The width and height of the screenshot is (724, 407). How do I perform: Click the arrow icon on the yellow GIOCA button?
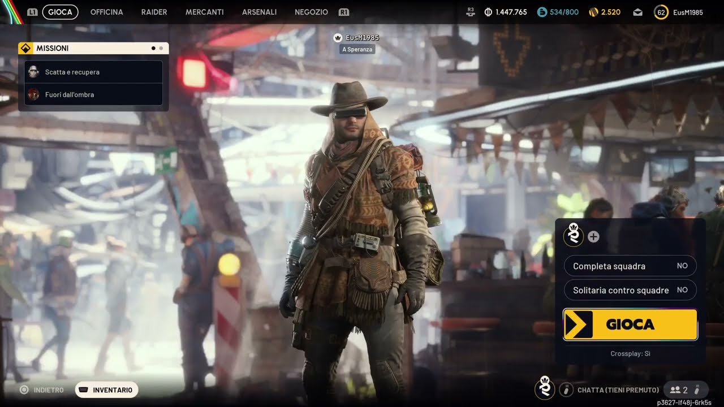pyautogui.click(x=579, y=324)
